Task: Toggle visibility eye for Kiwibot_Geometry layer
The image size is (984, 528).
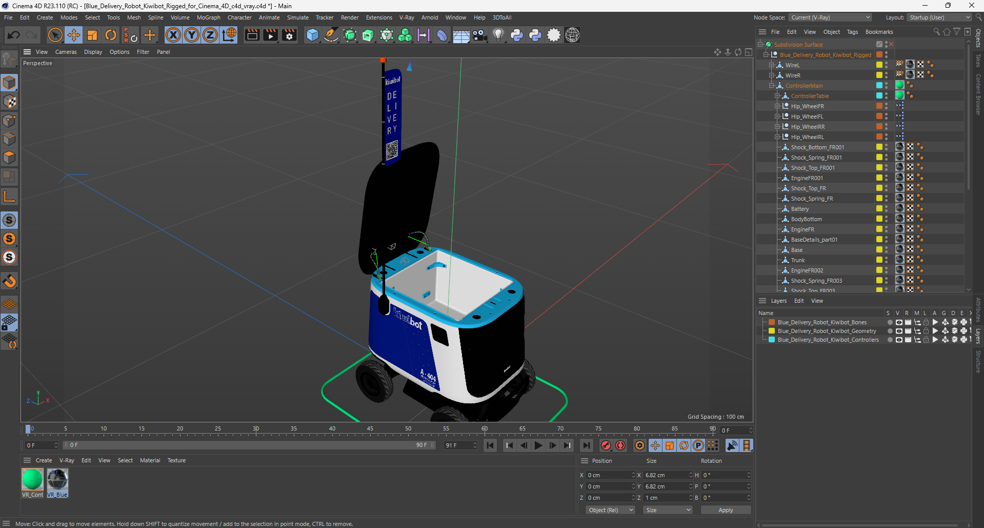Action: 899,331
